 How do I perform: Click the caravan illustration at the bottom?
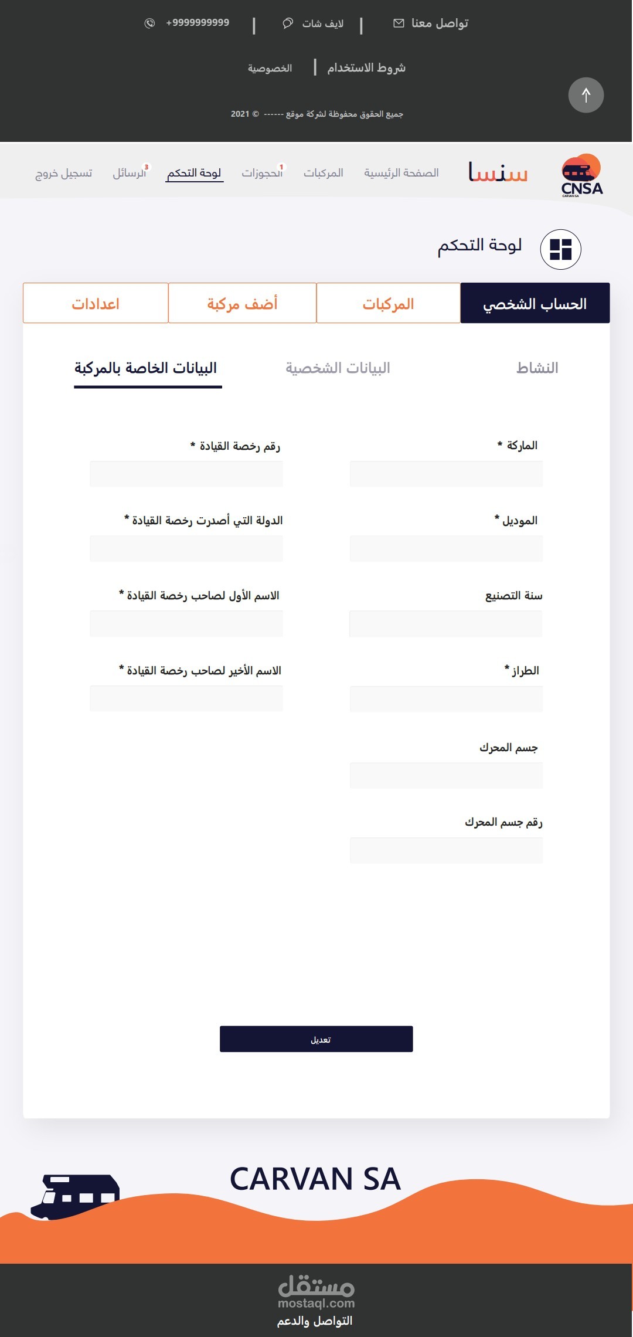(75, 1196)
